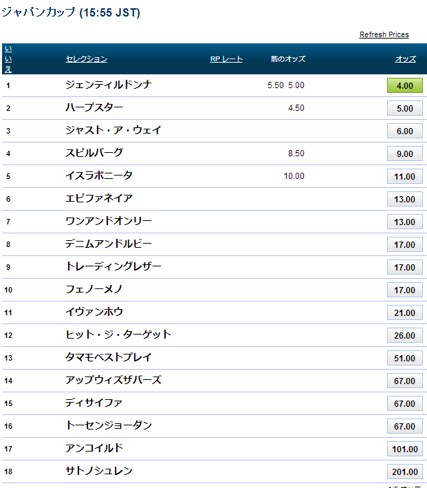This screenshot has height=488, width=427.
Task: Select 11.00 odds for イスラボニータ
Action: (x=404, y=177)
